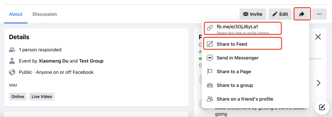Screen dimensions: 332x117
Task: Click the green progress bar
Action: coord(316,58)
